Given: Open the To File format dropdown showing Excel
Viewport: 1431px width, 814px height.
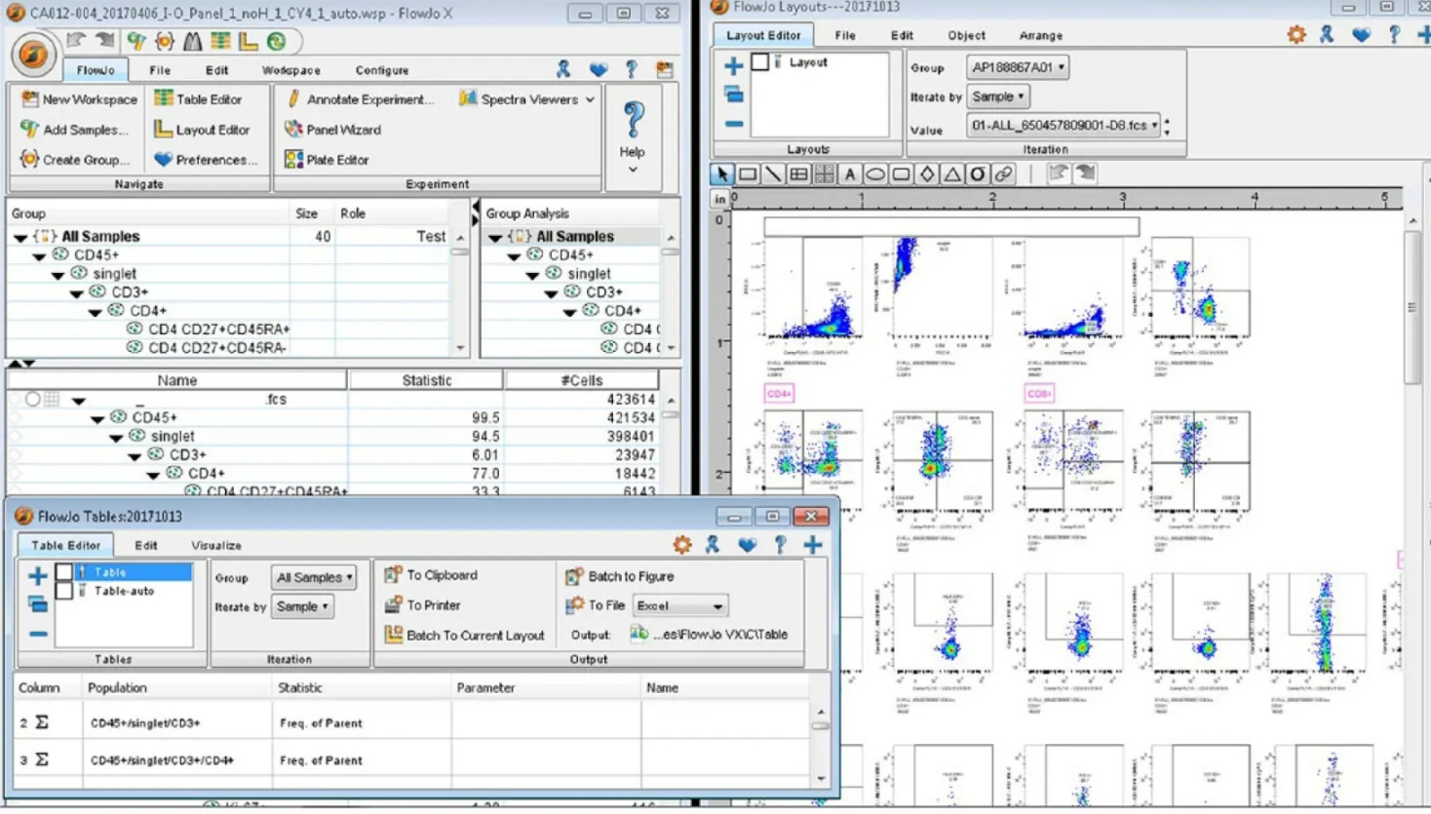Looking at the screenshot, I should [679, 605].
